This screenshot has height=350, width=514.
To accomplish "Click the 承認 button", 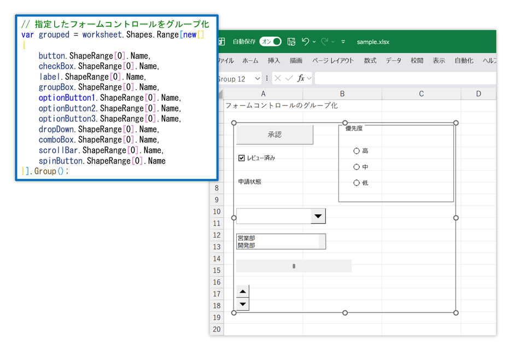I will pyautogui.click(x=274, y=135).
